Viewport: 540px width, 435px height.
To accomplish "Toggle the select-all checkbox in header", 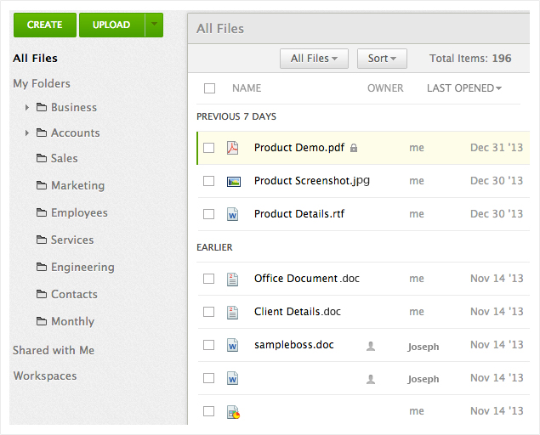I will tap(210, 88).
